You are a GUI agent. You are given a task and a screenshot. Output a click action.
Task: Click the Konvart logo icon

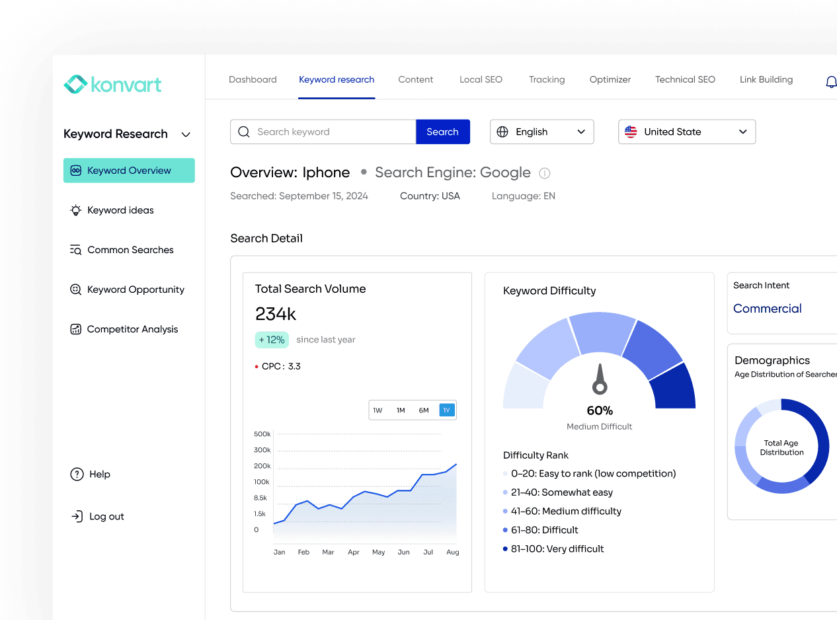pos(75,85)
